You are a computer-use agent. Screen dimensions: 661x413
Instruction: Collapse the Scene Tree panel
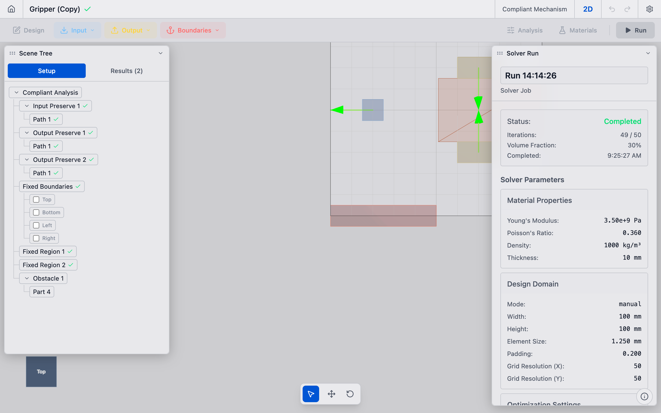161,53
